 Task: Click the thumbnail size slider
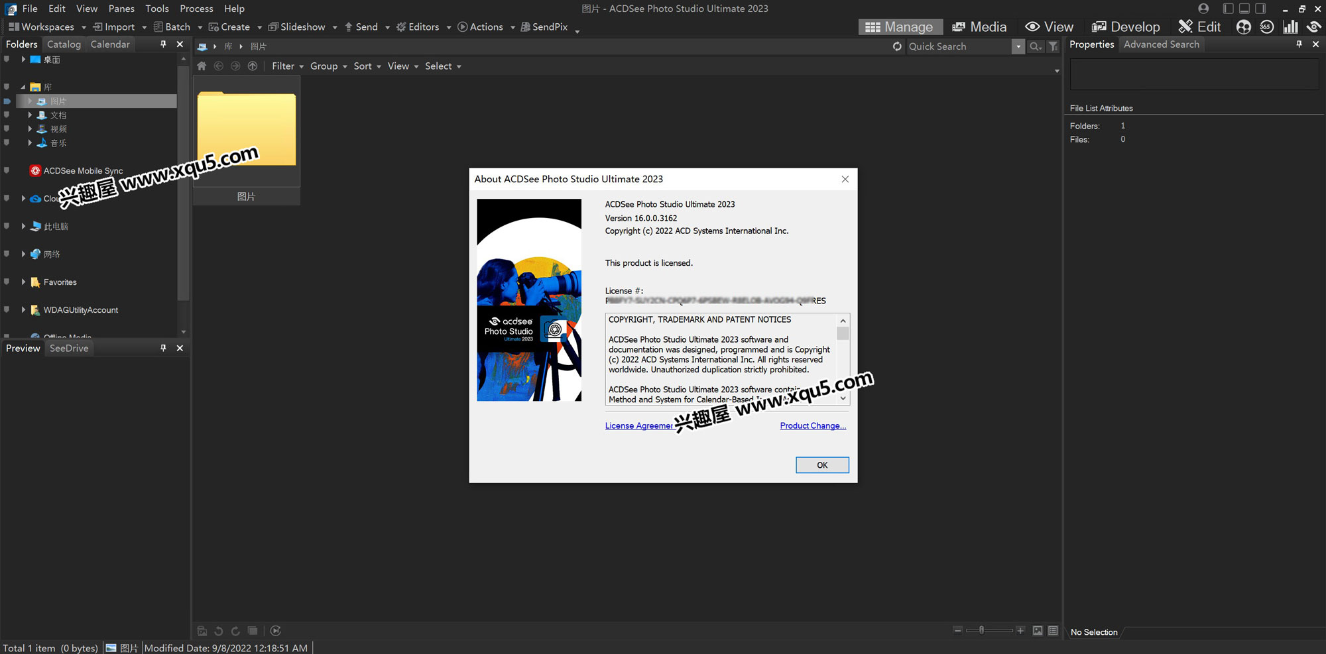989,630
